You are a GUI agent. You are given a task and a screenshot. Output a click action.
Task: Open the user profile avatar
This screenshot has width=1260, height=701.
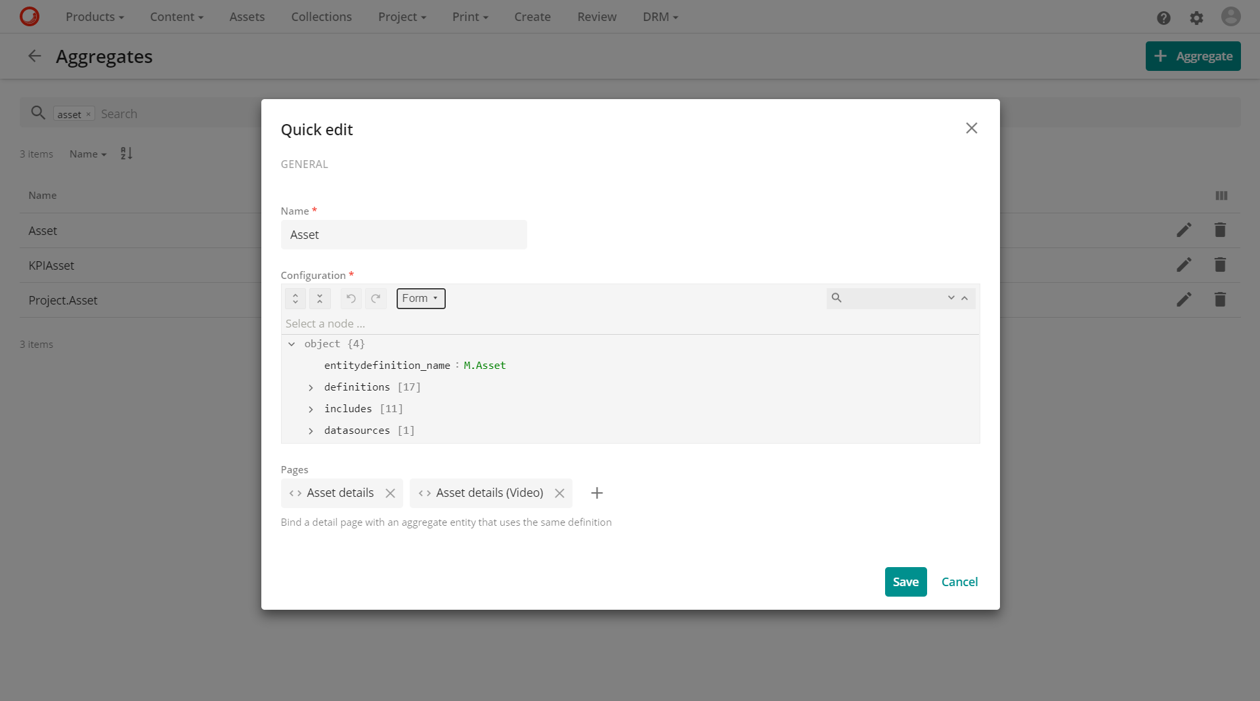[x=1230, y=16]
